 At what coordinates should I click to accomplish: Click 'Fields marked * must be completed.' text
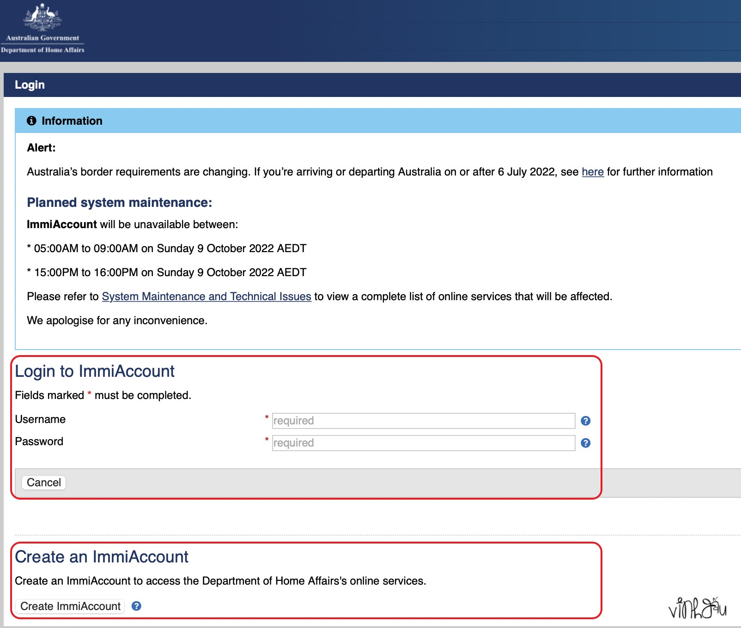[103, 395]
